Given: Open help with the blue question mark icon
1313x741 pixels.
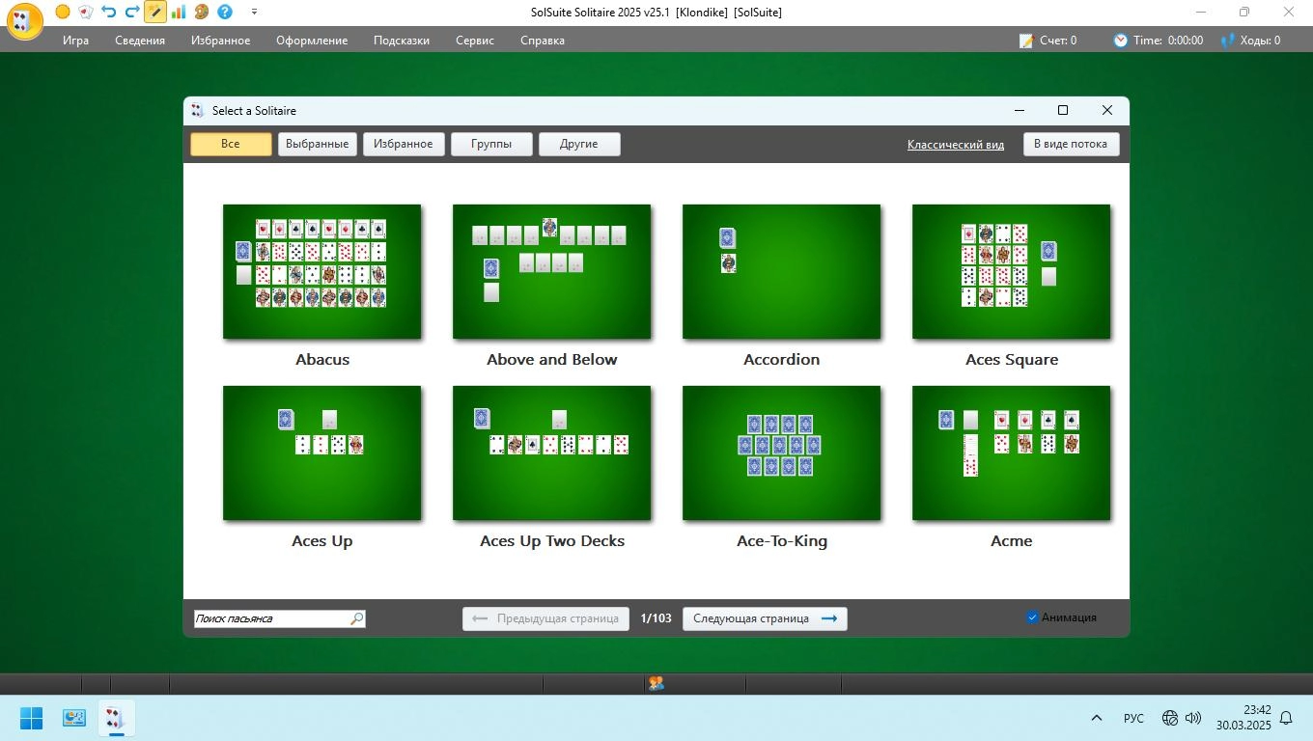Looking at the screenshot, I should click(225, 12).
